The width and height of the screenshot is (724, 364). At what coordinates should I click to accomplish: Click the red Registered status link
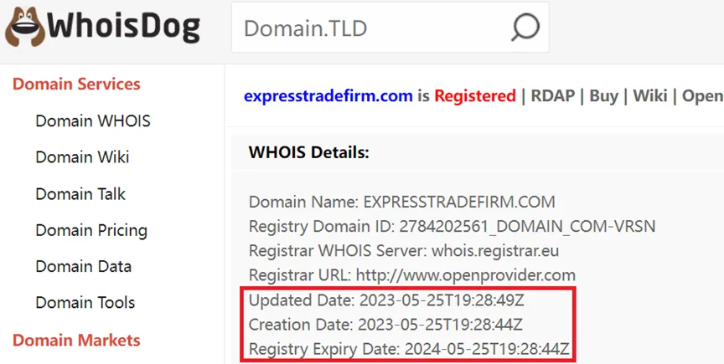coord(474,96)
